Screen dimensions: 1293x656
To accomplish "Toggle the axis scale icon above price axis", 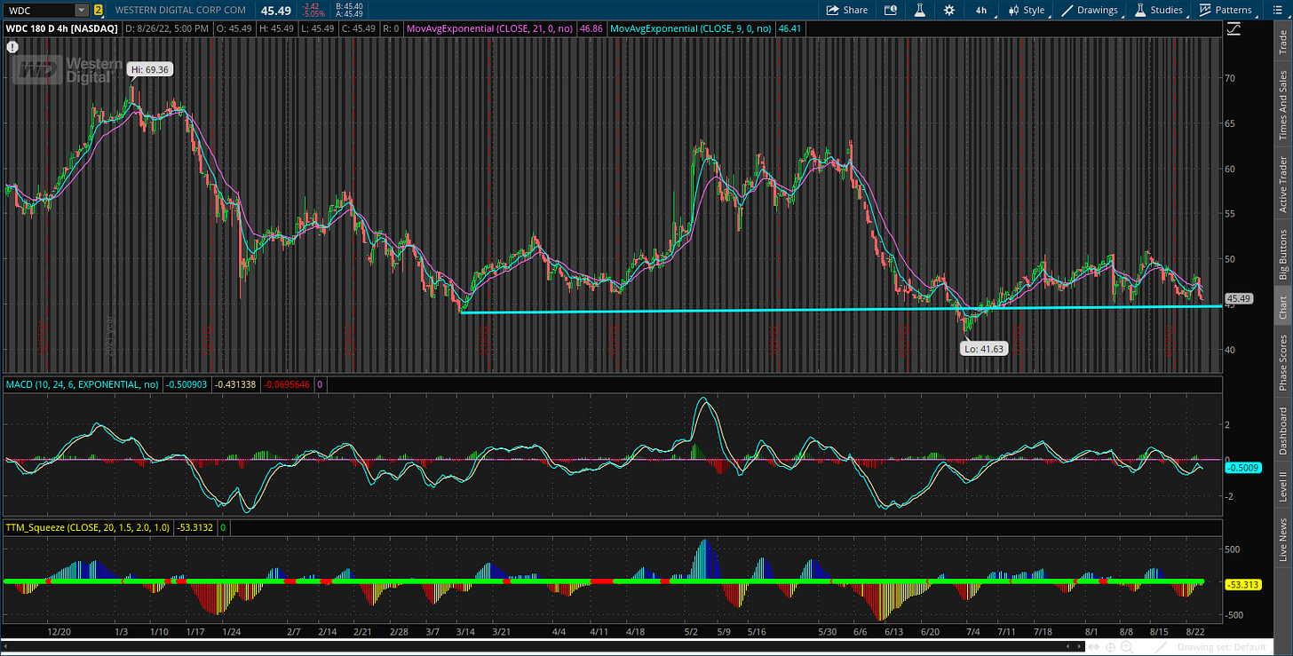I will click(x=1234, y=29).
